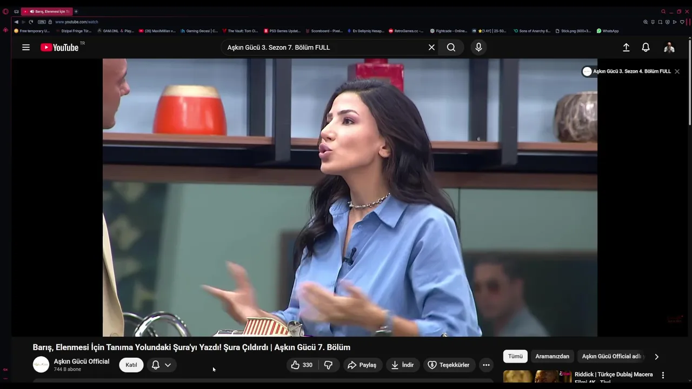Open the upload/create video icon
The image size is (692, 389).
coord(626,48)
